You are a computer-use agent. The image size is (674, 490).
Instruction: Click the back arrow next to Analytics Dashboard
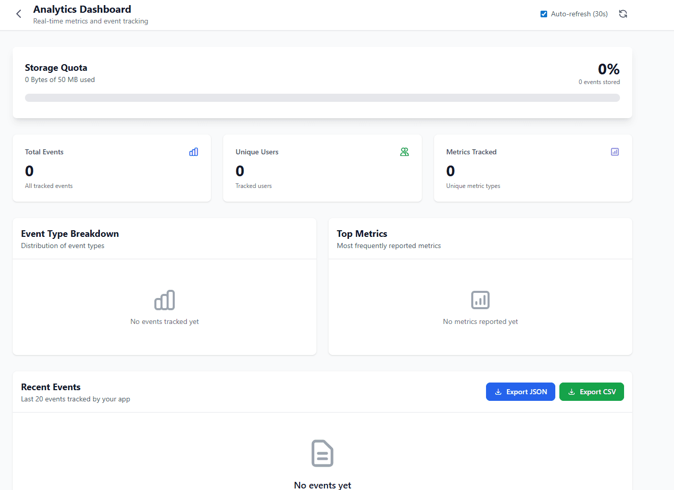pyautogui.click(x=18, y=14)
